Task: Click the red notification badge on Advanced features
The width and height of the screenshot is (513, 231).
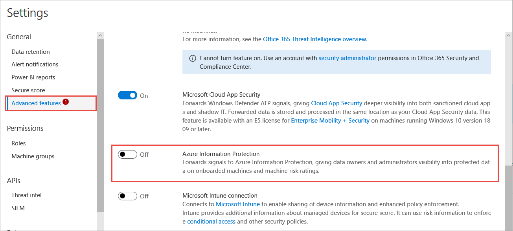Action: point(66,102)
